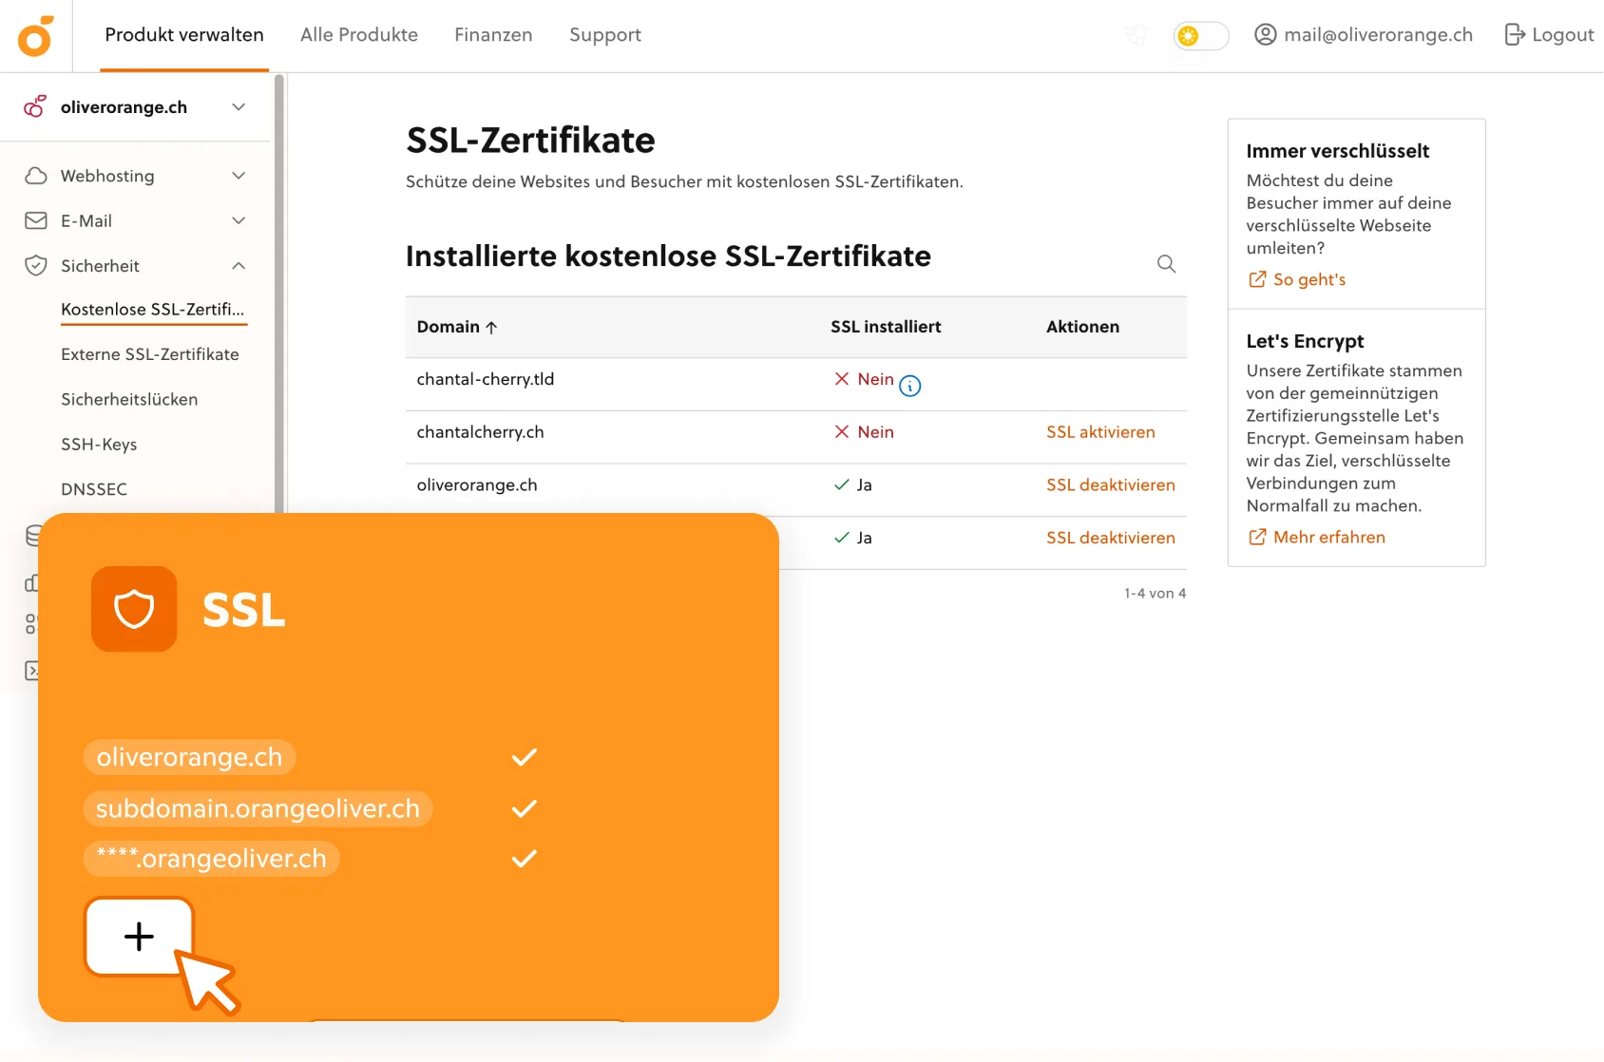Toggle the light/dark mode switch
This screenshot has height=1062, width=1604.
pyautogui.click(x=1200, y=36)
